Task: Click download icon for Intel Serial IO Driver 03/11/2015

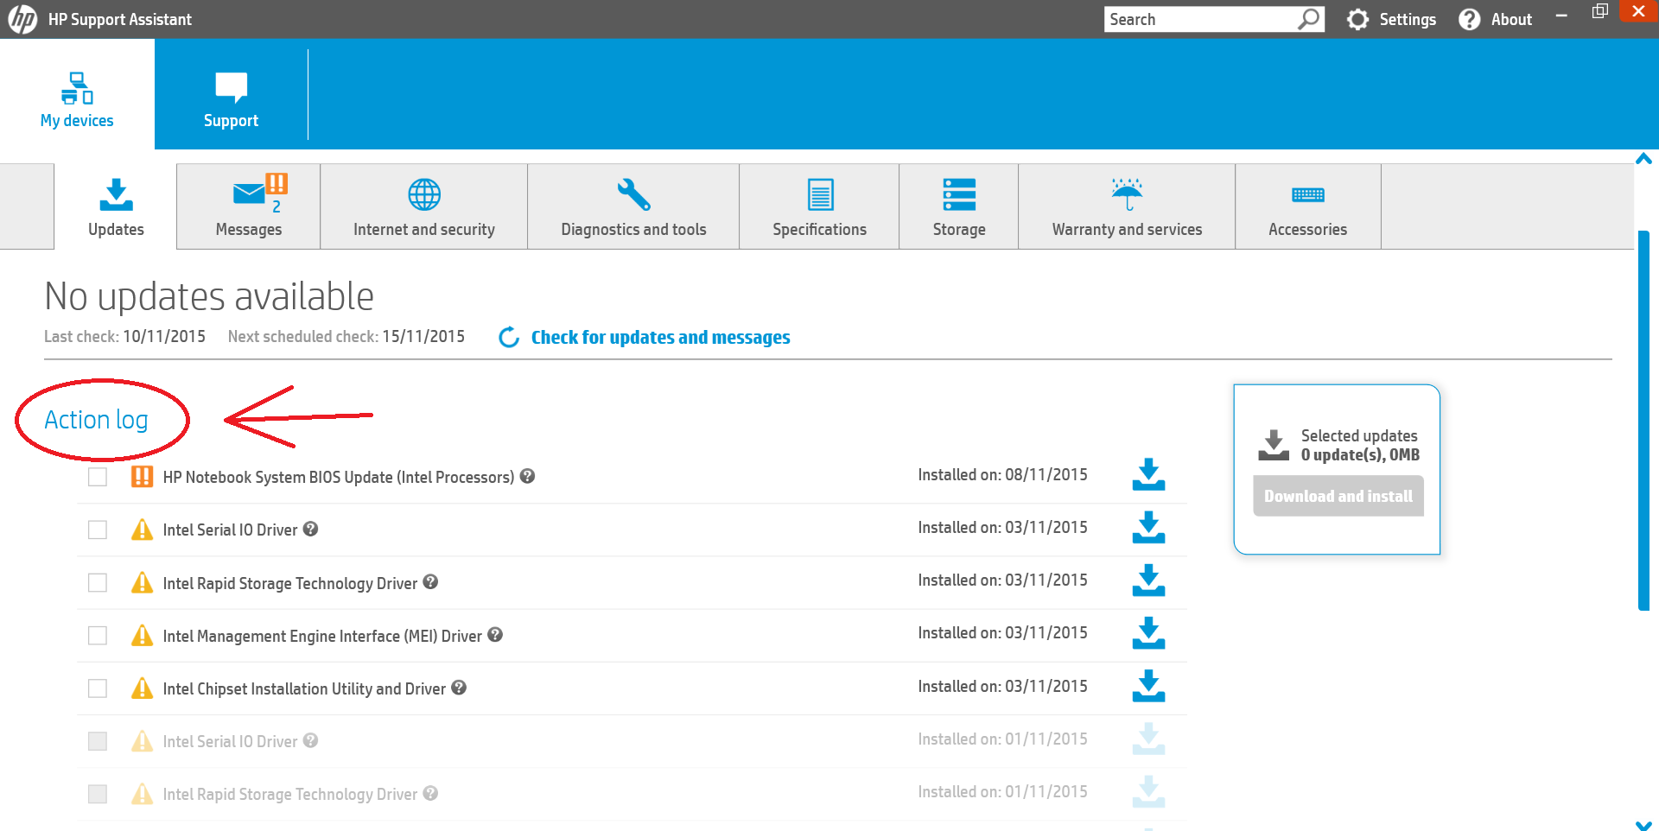Action: click(x=1148, y=527)
